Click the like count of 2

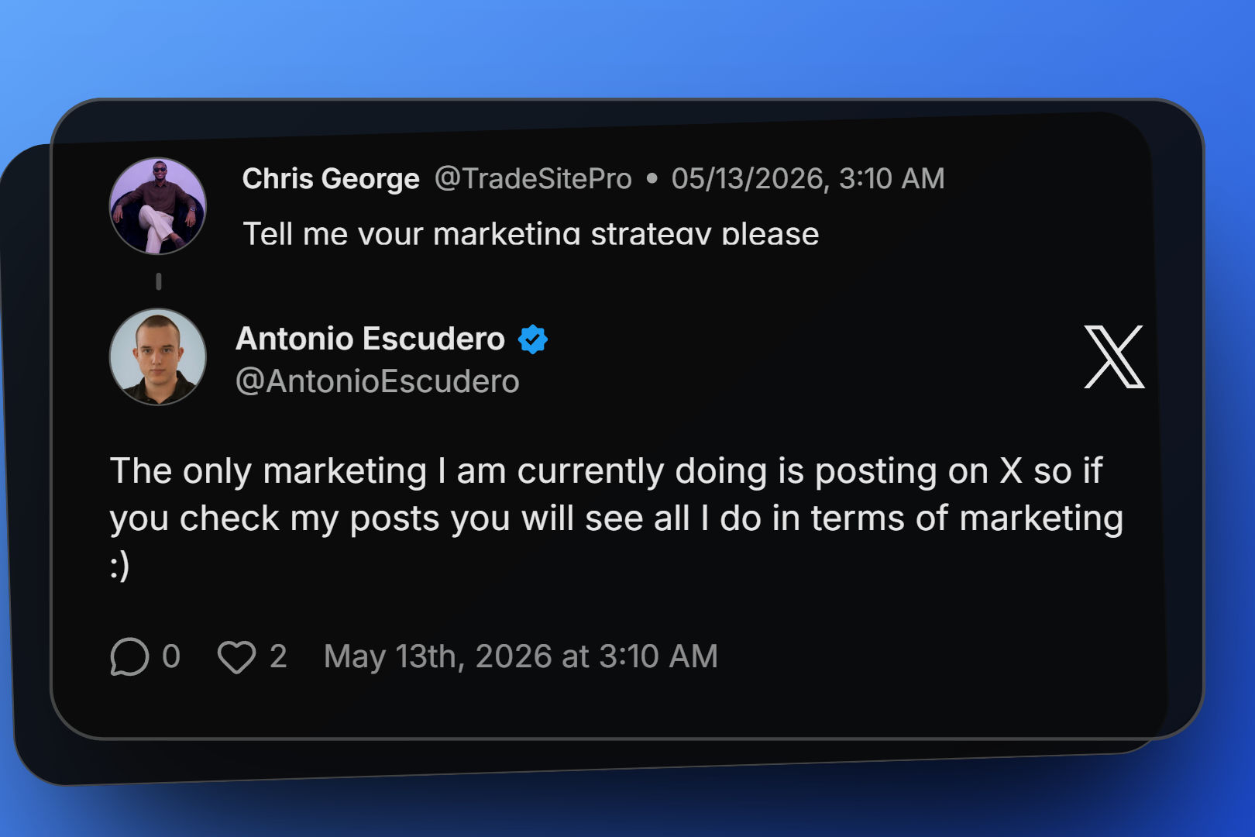278,656
